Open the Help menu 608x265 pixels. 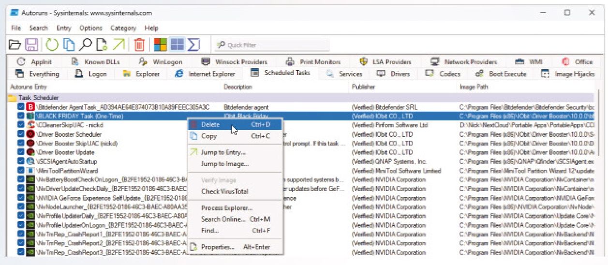pyautogui.click(x=151, y=28)
